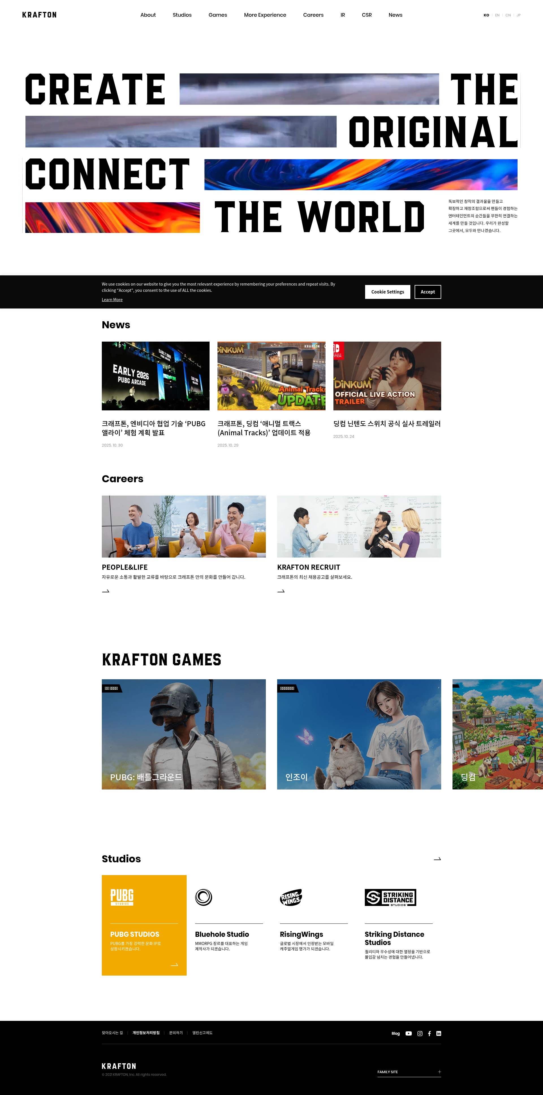This screenshot has width=543, height=1095.
Task: Click the KRAFTON RECRUIT title
Action: point(309,567)
